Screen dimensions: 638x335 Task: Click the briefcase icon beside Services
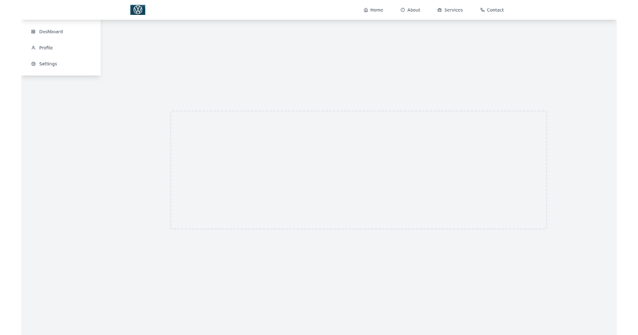tap(439, 10)
